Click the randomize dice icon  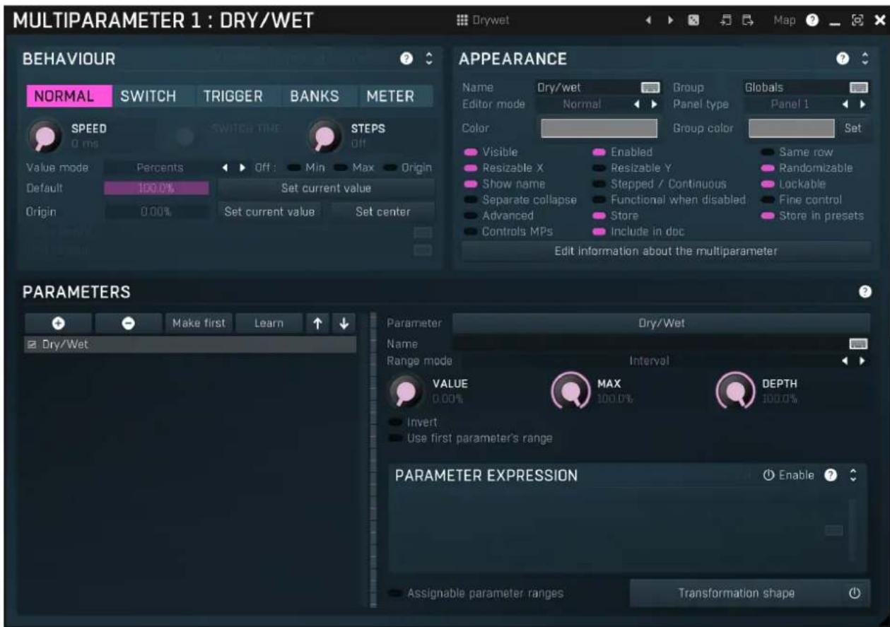694,20
